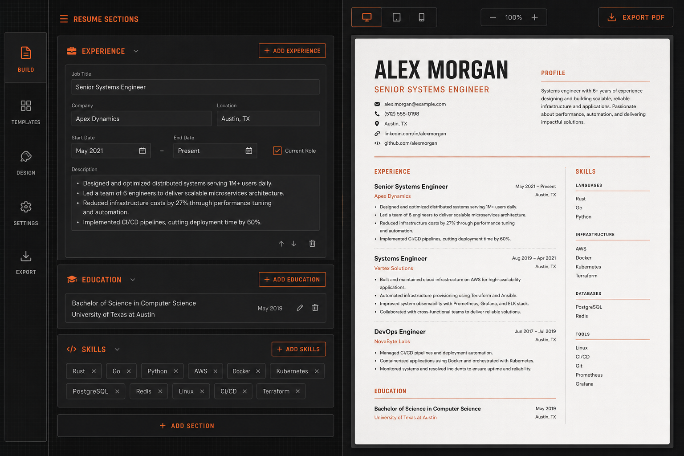This screenshot has width=684, height=456.
Task: Switch to mobile preview mode
Action: tap(421, 17)
